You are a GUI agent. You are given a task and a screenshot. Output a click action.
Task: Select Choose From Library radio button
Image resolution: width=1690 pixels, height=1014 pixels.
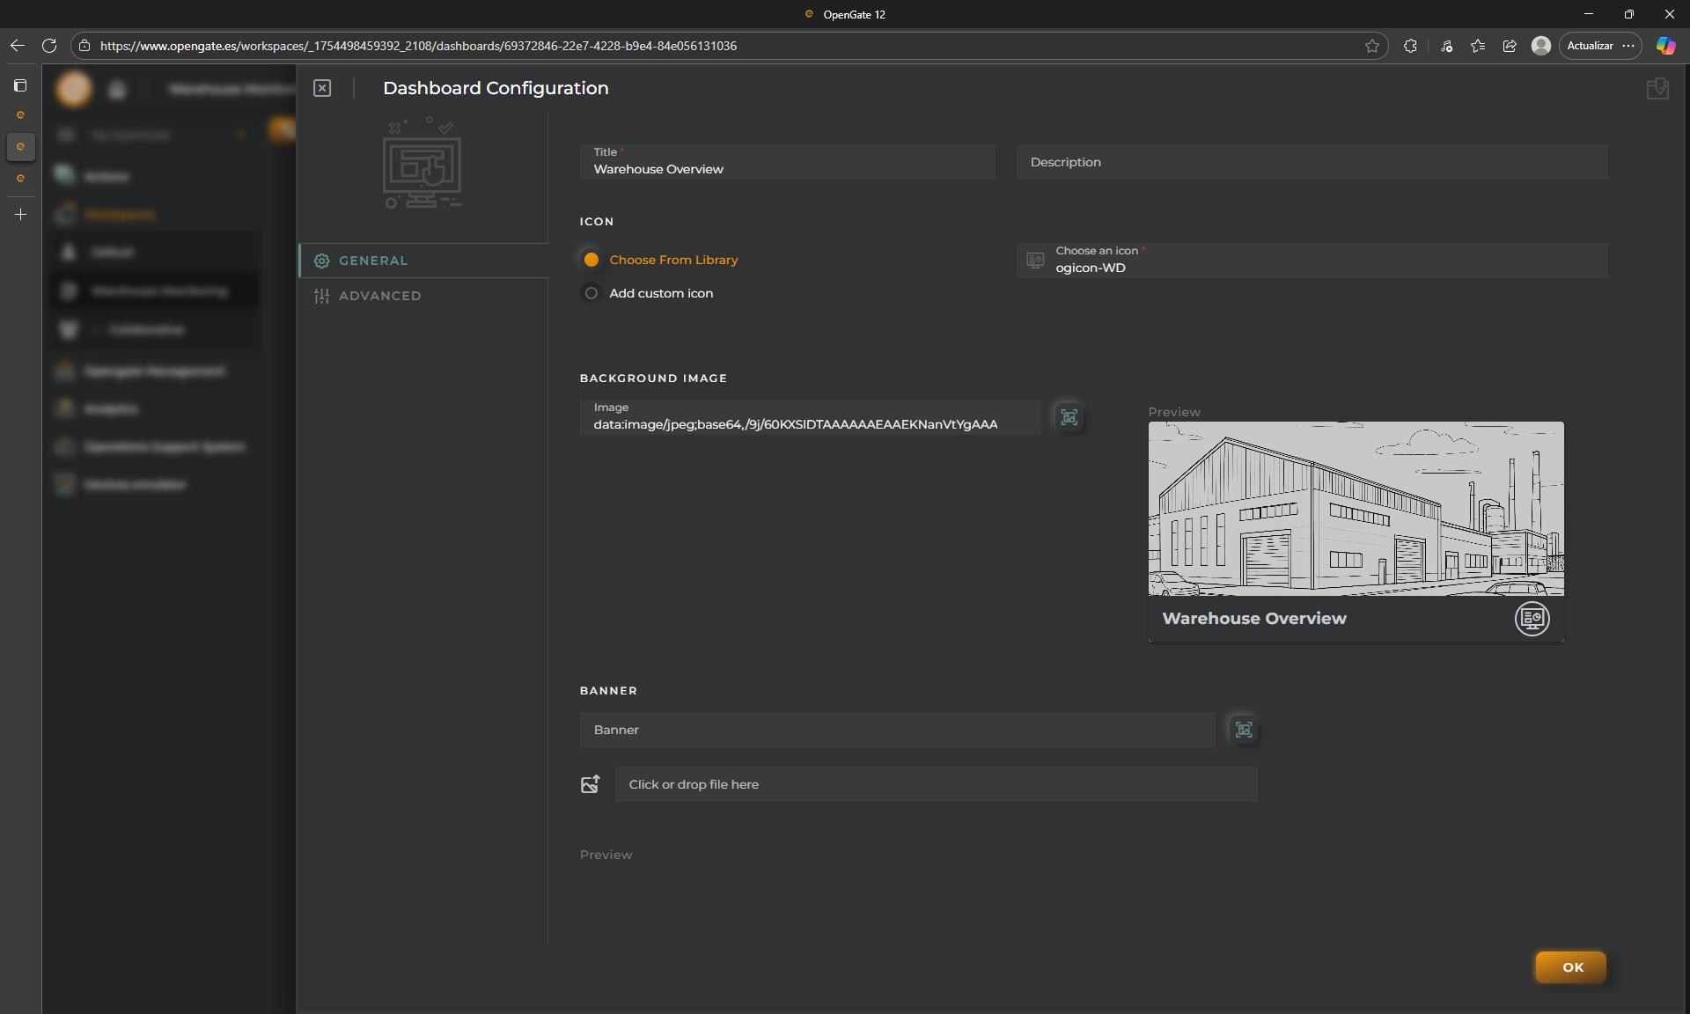click(591, 260)
